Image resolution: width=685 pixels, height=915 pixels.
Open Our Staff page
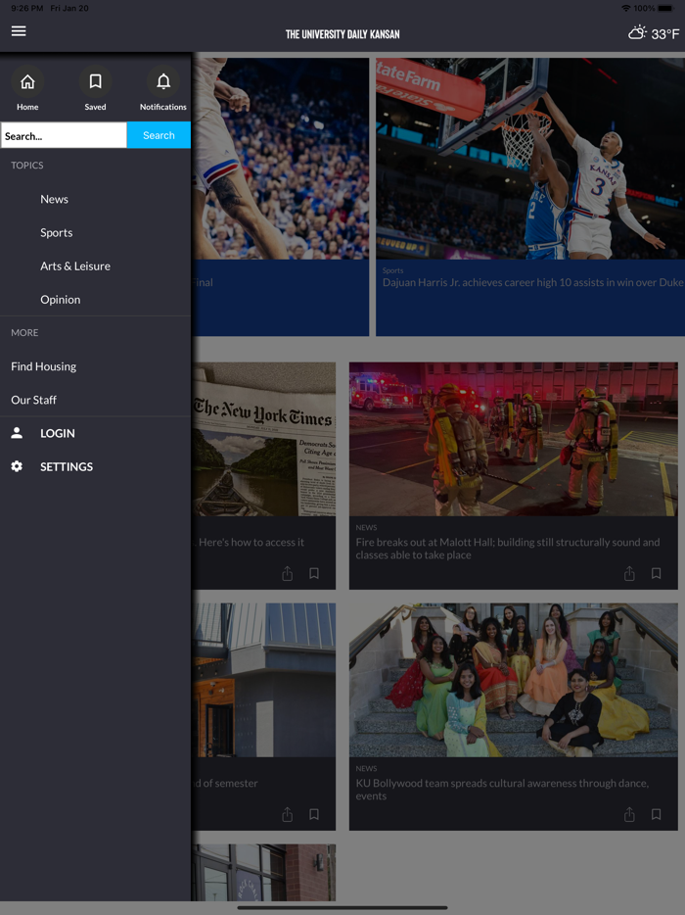tap(34, 400)
